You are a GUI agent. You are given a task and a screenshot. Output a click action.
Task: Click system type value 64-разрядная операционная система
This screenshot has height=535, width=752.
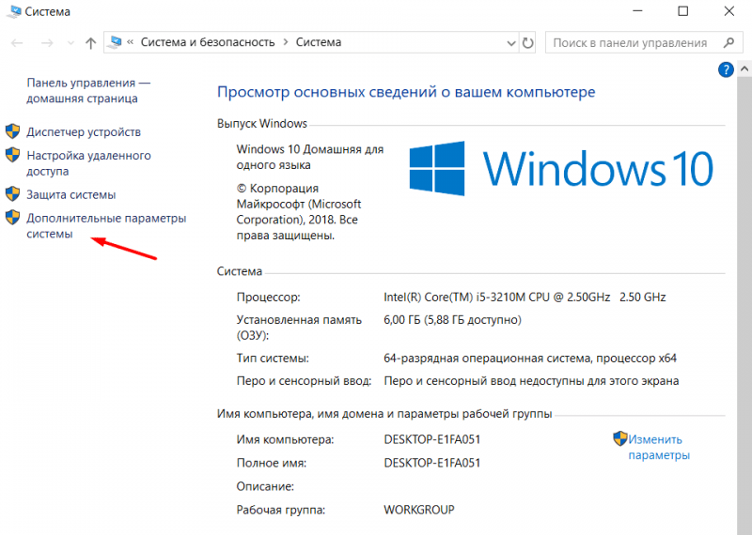530,359
